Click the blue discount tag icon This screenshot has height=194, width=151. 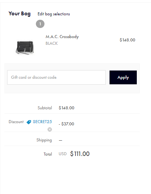coord(29,122)
